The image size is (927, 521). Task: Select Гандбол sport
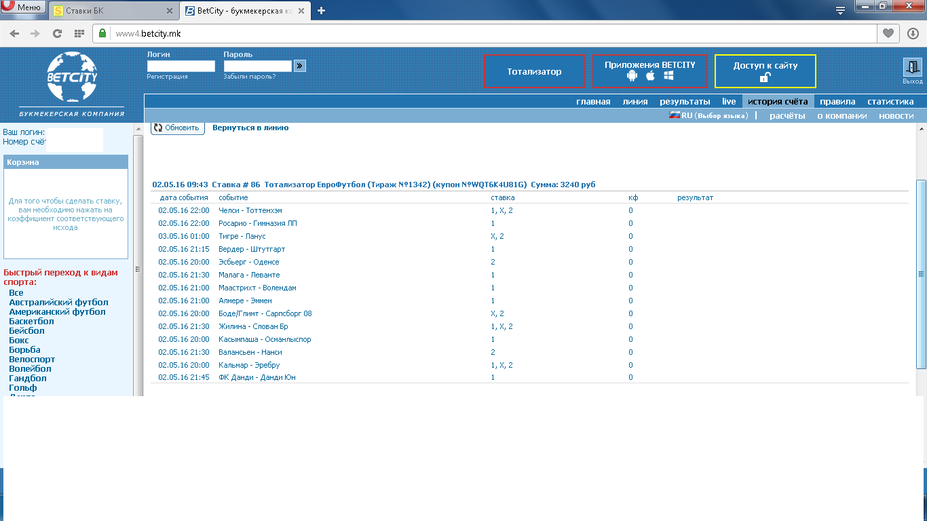pos(28,379)
